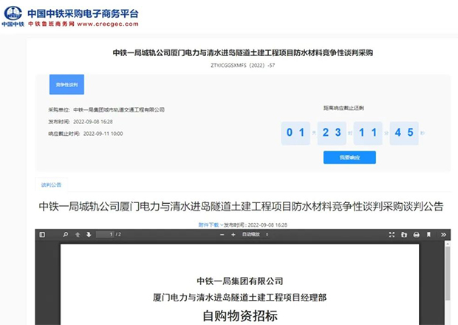The height and width of the screenshot is (325, 458).
Task: Open file icon in PDF toolbar
Action: 404,234
